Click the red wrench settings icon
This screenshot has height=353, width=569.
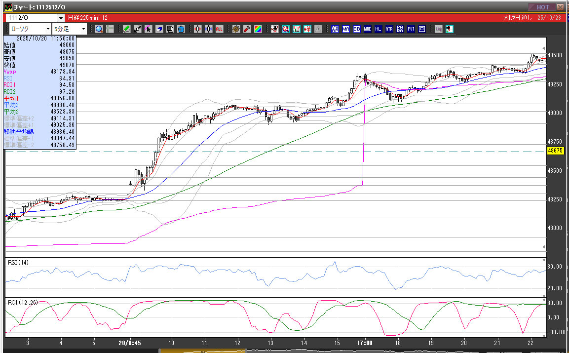coord(247,29)
